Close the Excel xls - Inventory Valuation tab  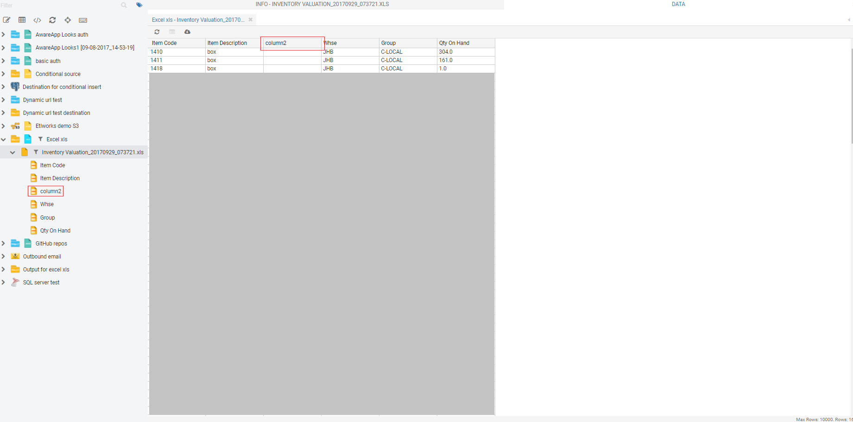point(251,19)
